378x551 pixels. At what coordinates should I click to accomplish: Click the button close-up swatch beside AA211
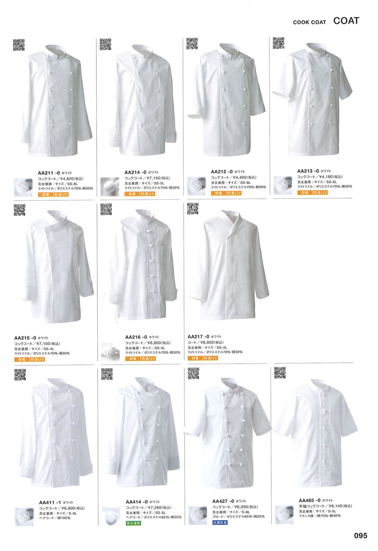(x=23, y=187)
